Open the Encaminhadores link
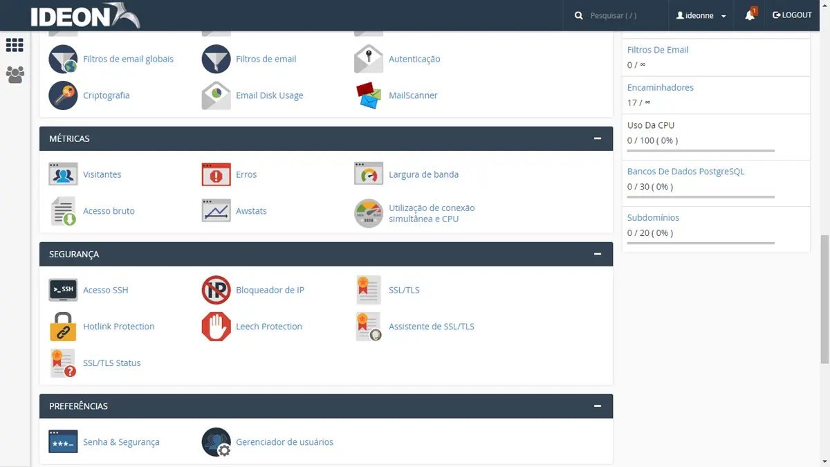 pos(660,87)
